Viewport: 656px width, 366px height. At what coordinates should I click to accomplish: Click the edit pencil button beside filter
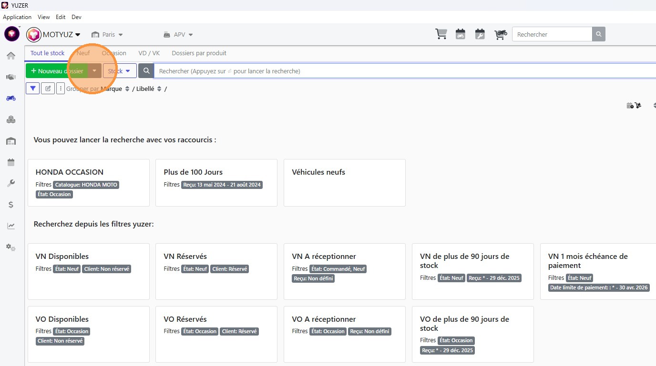pos(48,89)
